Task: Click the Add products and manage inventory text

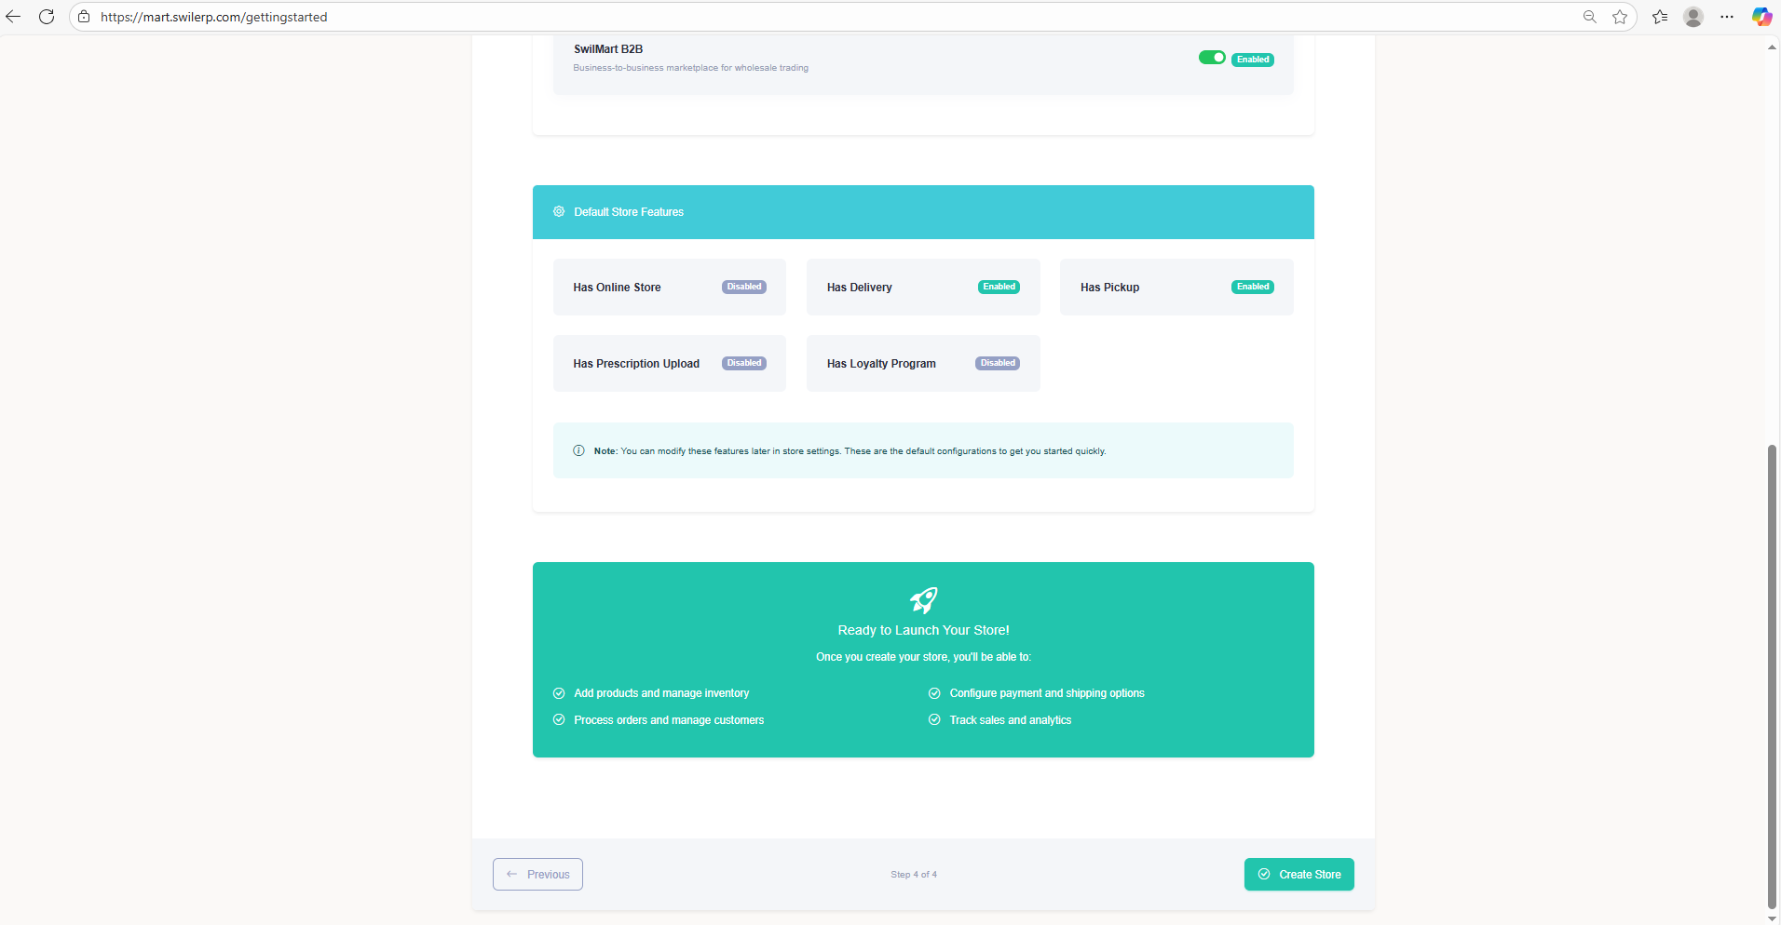Action: (x=661, y=693)
